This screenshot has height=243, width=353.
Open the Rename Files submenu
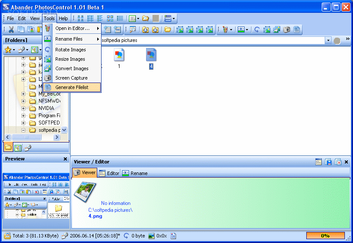click(x=72, y=39)
